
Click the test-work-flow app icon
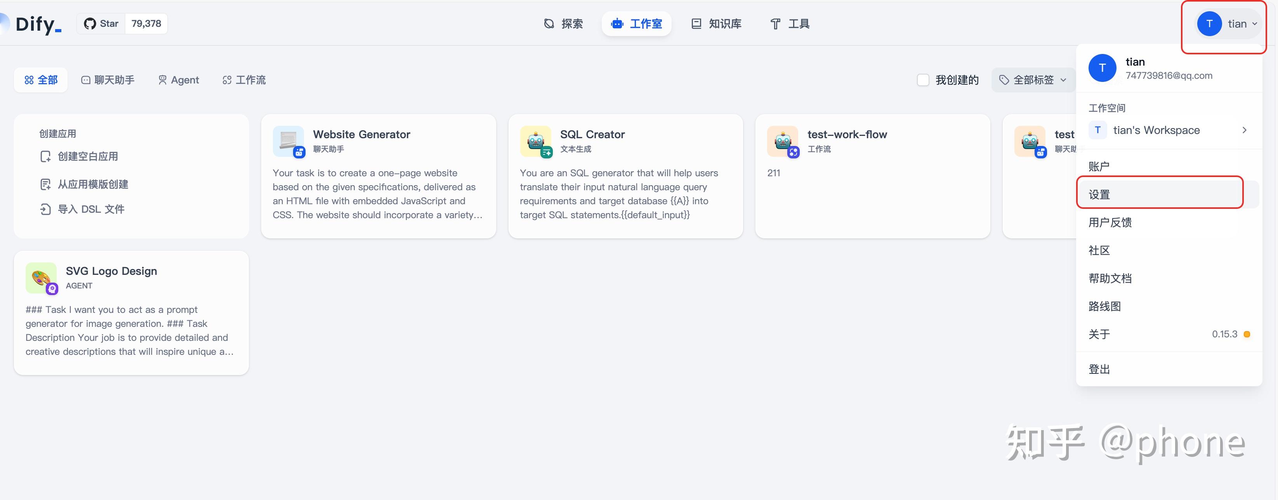[x=782, y=141]
